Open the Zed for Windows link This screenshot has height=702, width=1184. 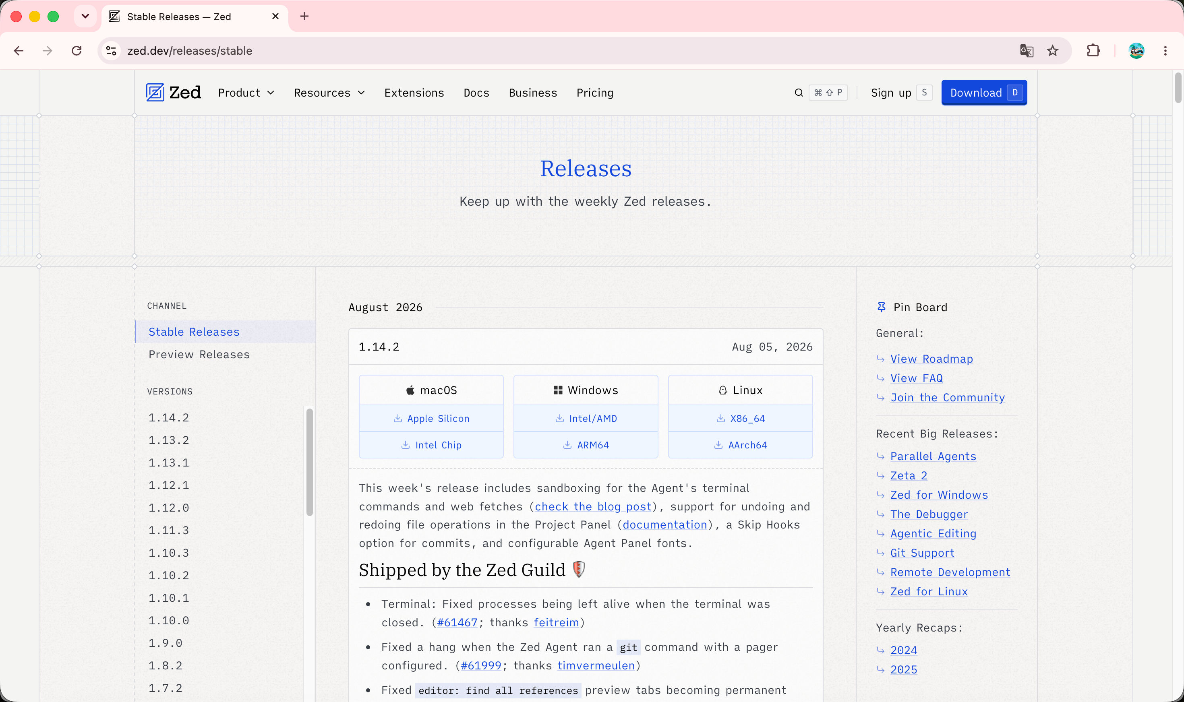939,495
